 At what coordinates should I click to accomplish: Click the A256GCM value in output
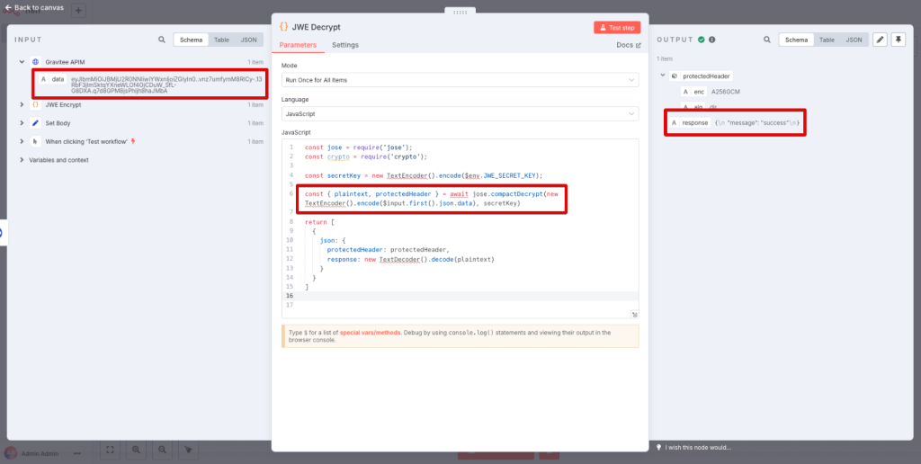726,93
